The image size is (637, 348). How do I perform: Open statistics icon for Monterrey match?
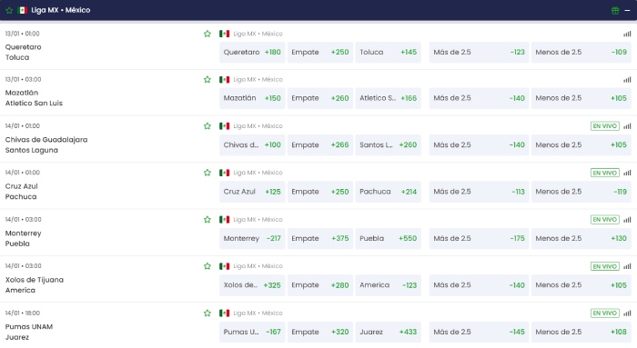pos(627,219)
